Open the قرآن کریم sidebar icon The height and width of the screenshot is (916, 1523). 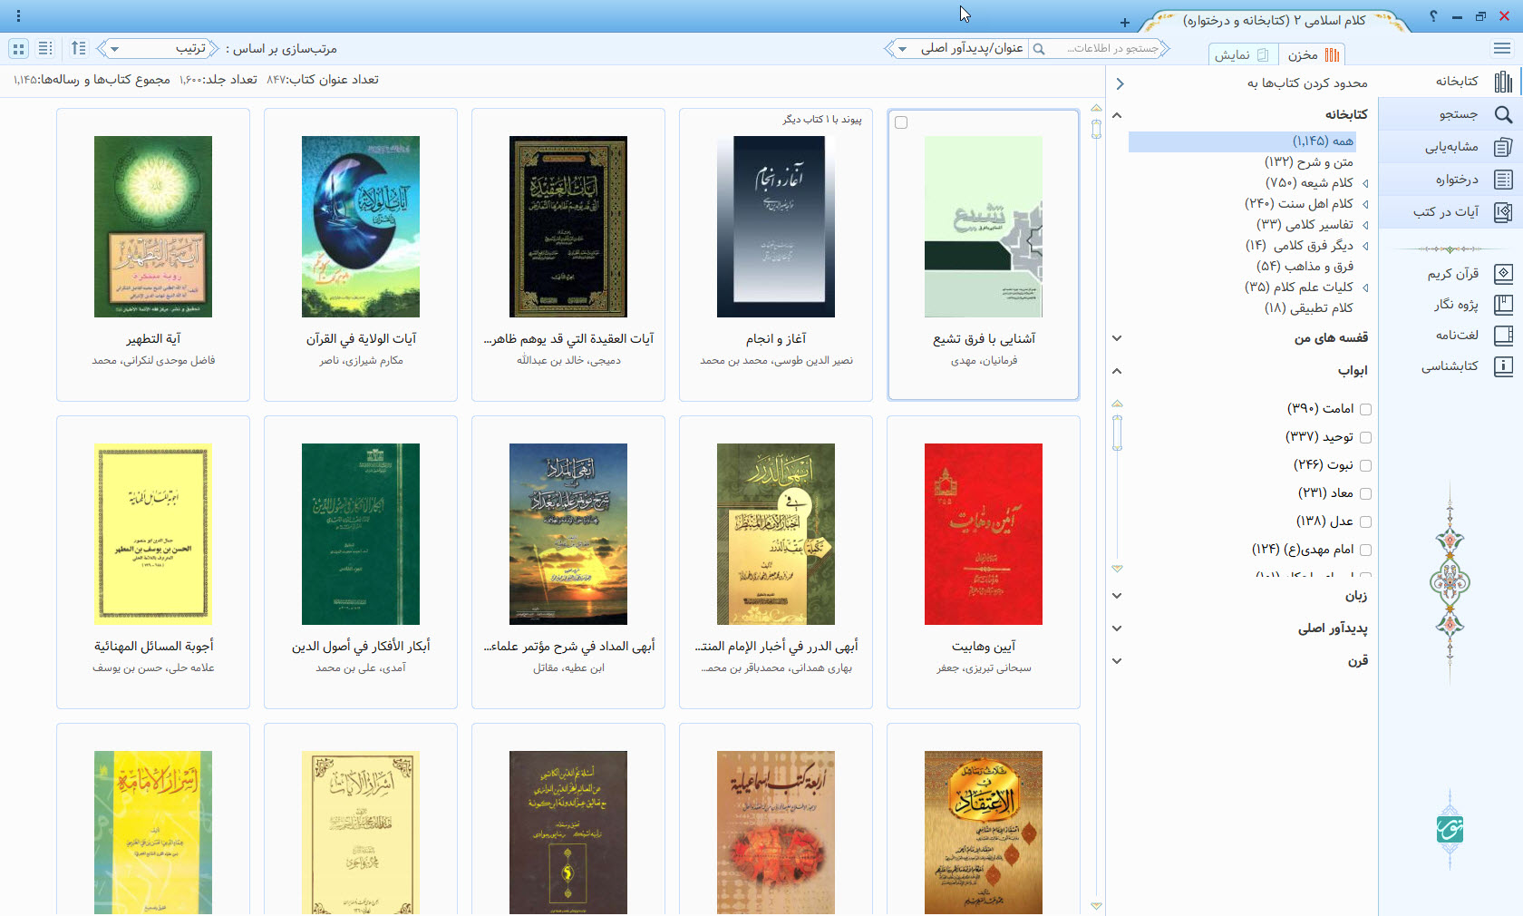1503,273
